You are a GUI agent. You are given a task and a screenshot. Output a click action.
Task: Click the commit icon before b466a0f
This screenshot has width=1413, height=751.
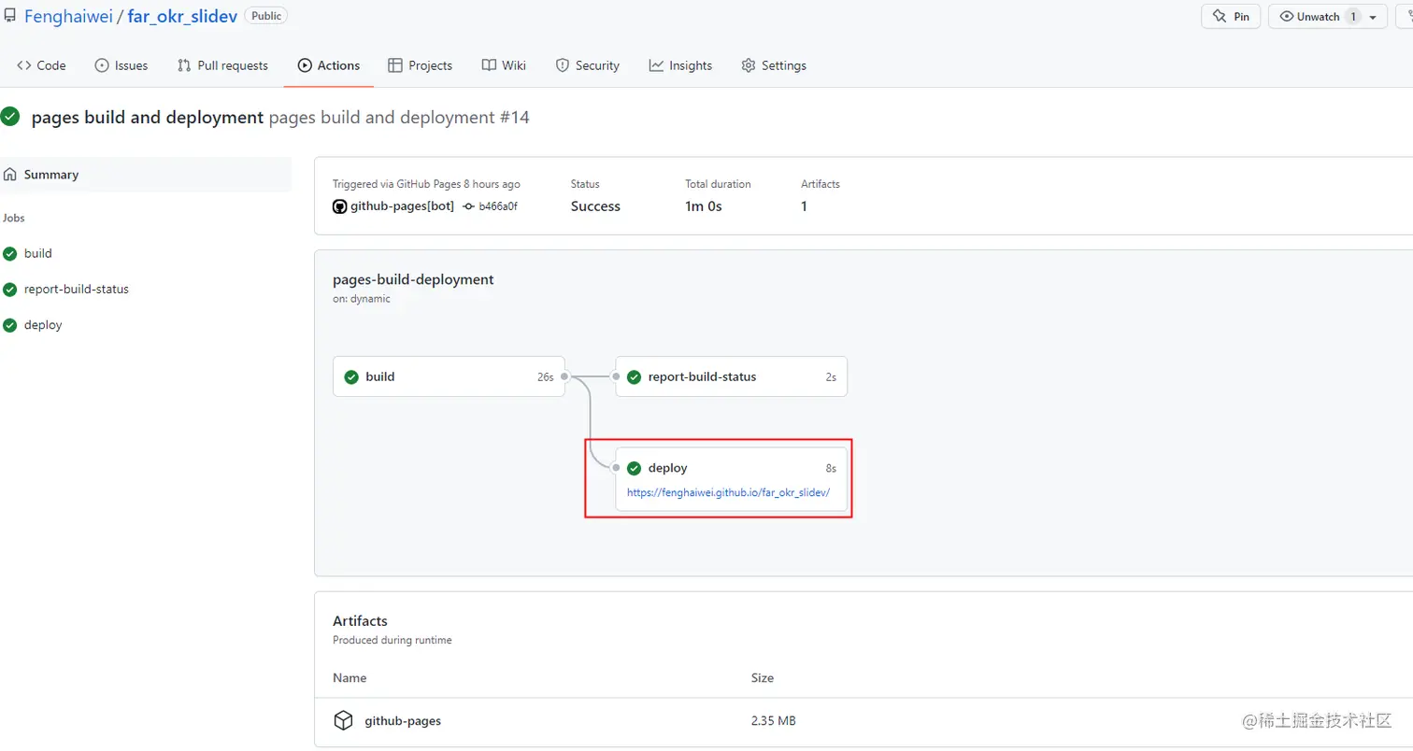pos(468,206)
